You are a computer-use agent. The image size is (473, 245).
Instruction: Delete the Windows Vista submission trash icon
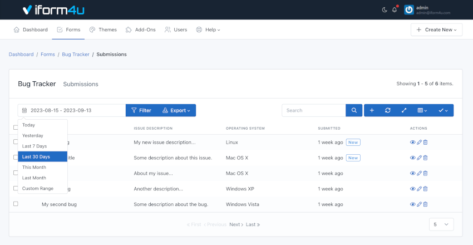tap(426, 204)
